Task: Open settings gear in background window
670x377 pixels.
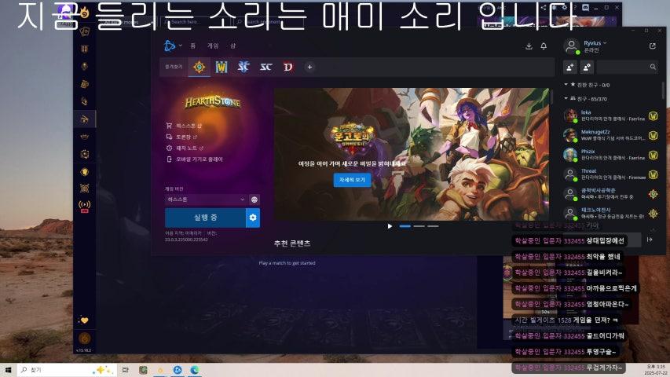Action: coord(565,8)
